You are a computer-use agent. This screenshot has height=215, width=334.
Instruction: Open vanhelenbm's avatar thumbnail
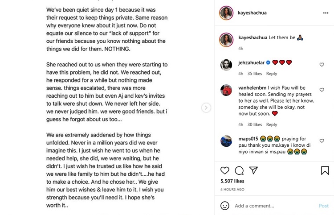click(x=226, y=90)
